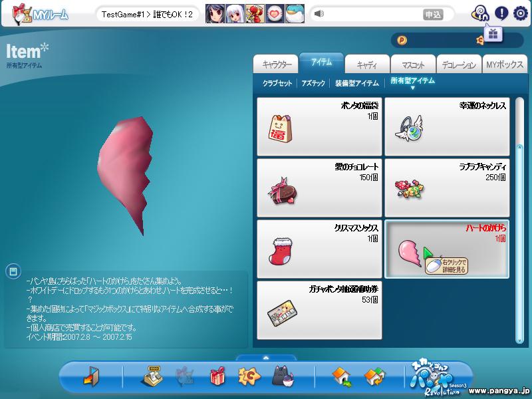Click the 250個 quantity of ラブラブキャンディ

[495, 178]
